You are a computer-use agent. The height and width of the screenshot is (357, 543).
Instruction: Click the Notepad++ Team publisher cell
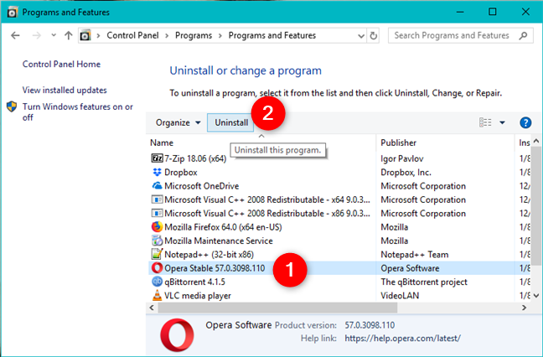point(415,255)
